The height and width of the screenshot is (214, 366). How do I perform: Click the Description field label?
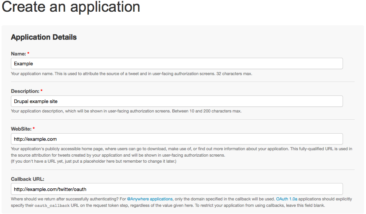[x=25, y=91]
